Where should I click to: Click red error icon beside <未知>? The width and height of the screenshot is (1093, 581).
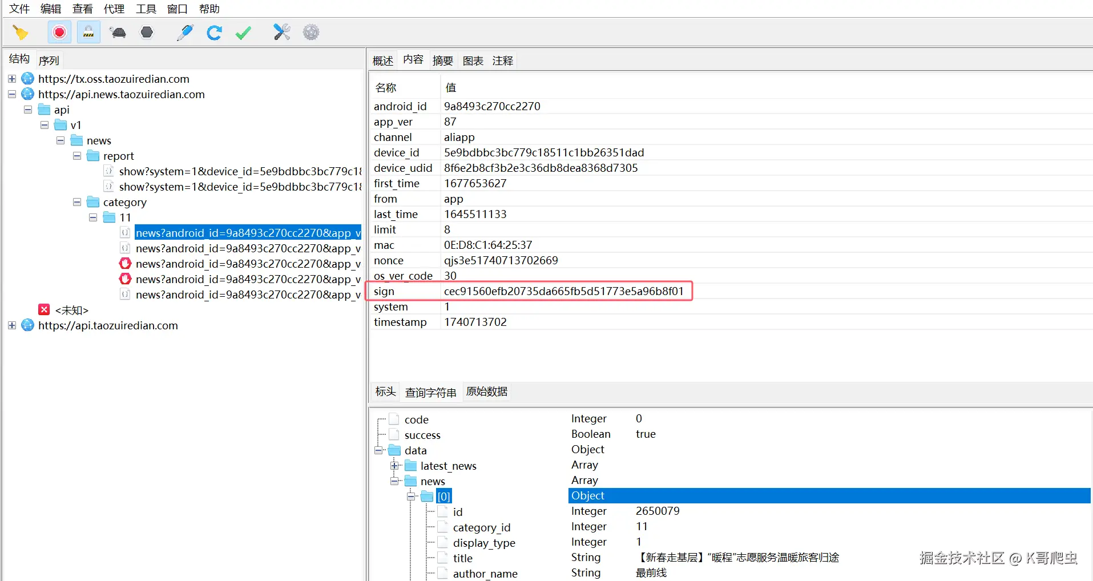coord(44,309)
